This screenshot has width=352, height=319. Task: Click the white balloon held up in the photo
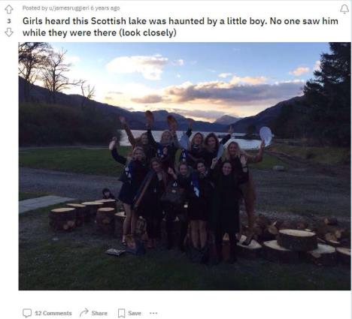point(266,135)
